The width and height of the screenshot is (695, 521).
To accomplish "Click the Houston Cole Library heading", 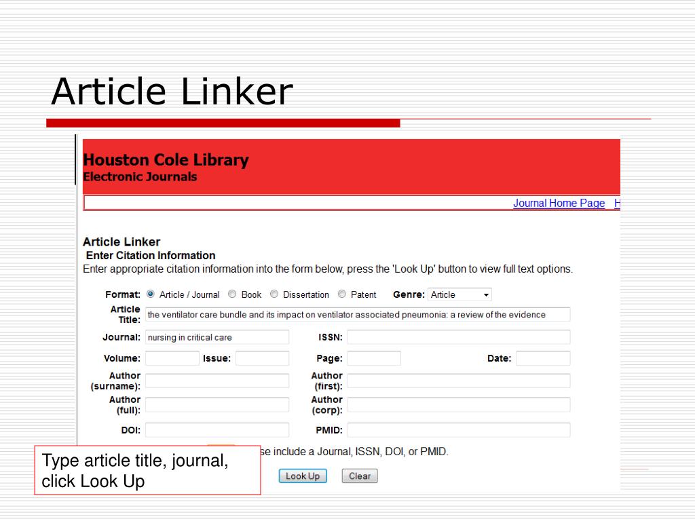I will tap(166, 159).
